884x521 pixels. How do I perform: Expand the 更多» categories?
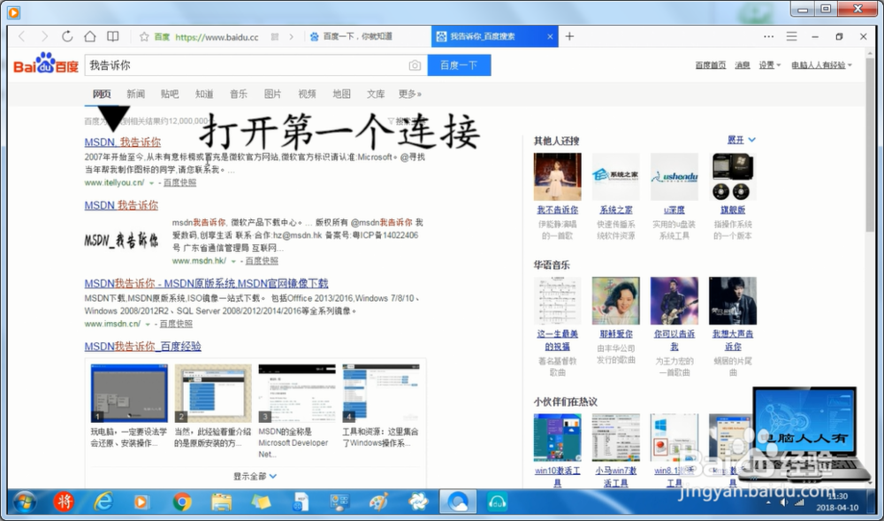pyautogui.click(x=410, y=94)
